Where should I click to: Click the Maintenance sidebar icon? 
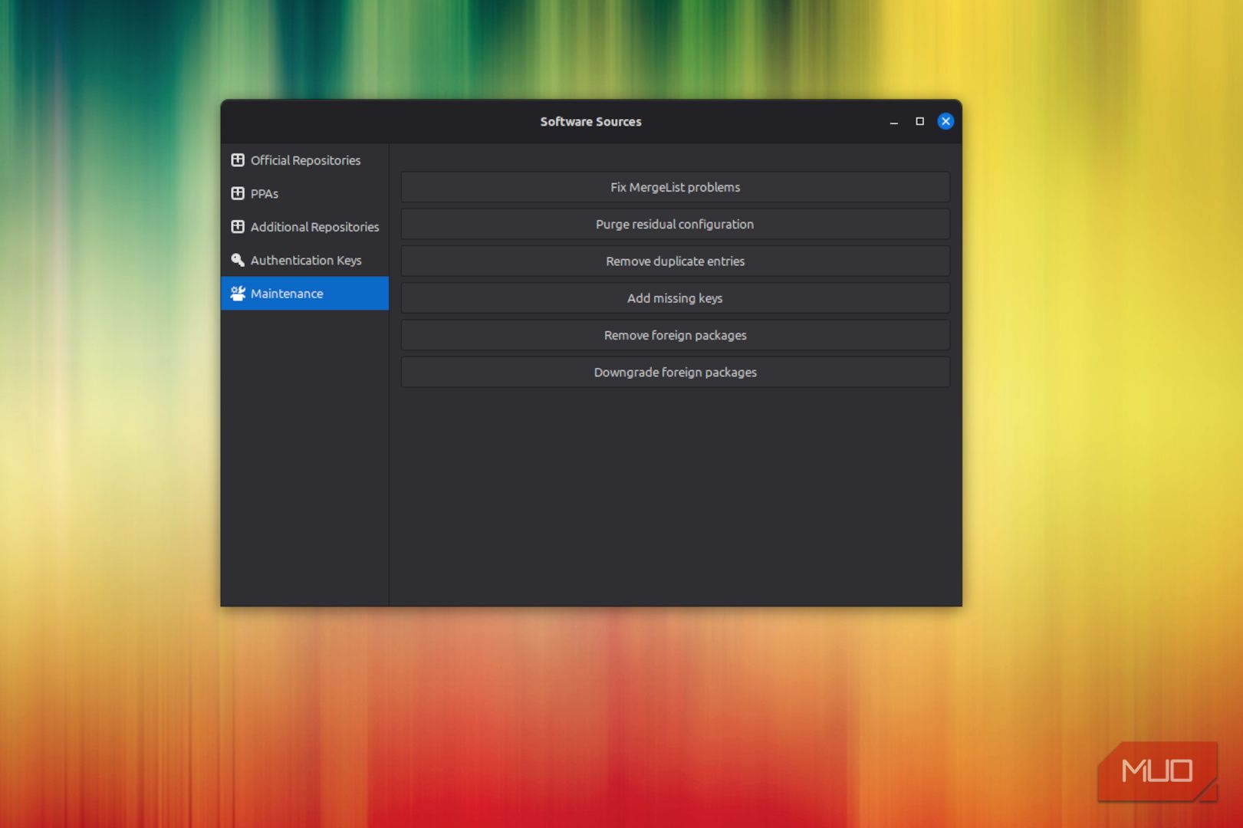[238, 294]
